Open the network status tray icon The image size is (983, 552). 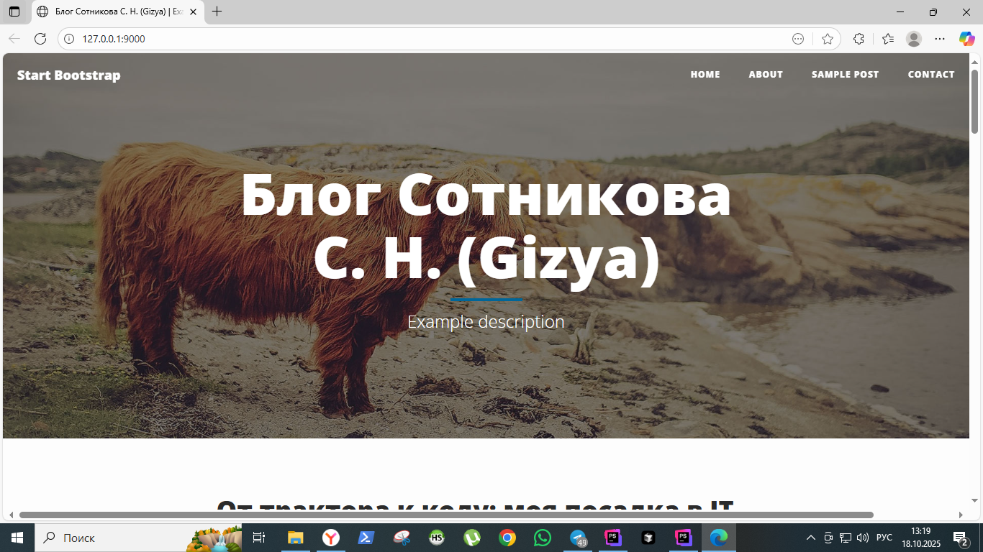[x=846, y=538]
